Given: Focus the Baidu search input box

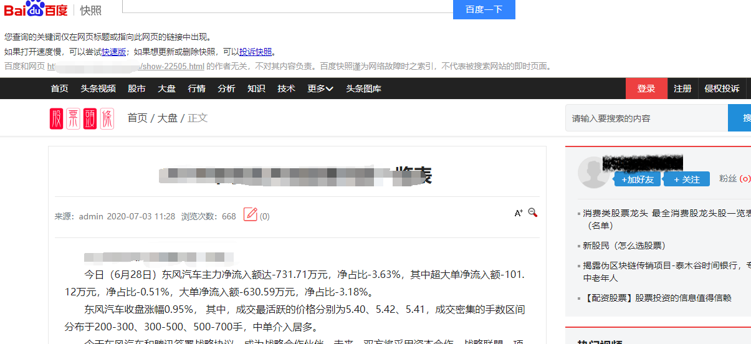Looking at the screenshot, I should pyautogui.click(x=287, y=6).
